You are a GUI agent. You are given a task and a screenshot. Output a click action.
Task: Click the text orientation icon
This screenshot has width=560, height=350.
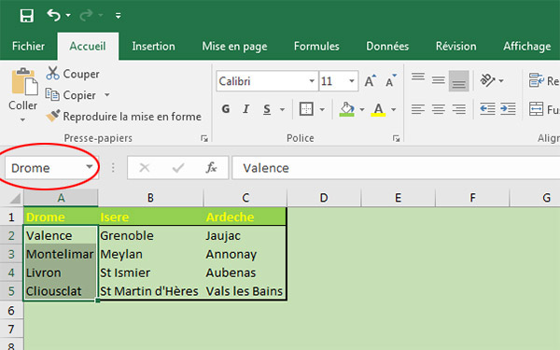pyautogui.click(x=487, y=80)
